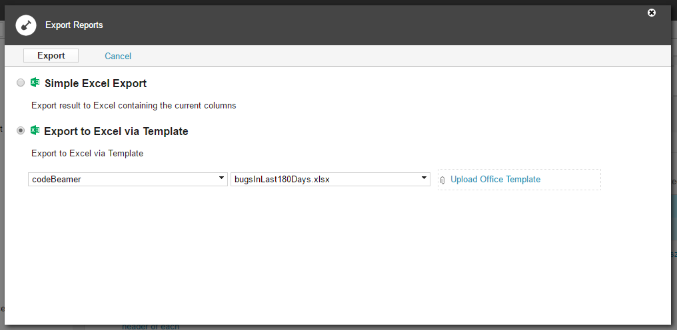
Task: Close the Export Reports dialog
Action: [x=652, y=13]
